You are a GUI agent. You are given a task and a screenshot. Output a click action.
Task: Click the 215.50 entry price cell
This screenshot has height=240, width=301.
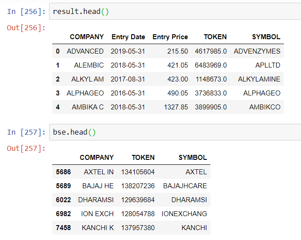point(178,51)
